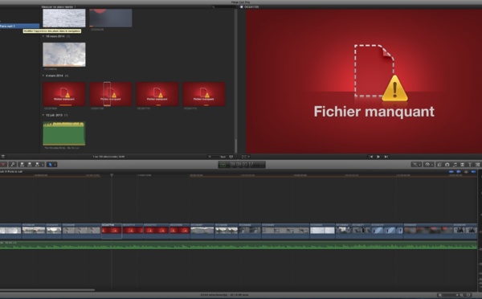The image size is (482, 299).
Task: Toggle audio skimming in the timeline
Action: point(459,172)
